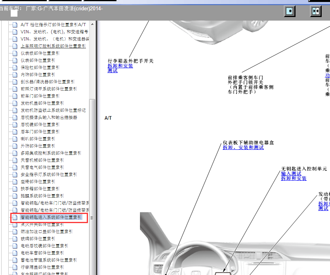Select 蓄电池管理系统部件位置索引 in tree

pyautogui.click(x=49, y=260)
